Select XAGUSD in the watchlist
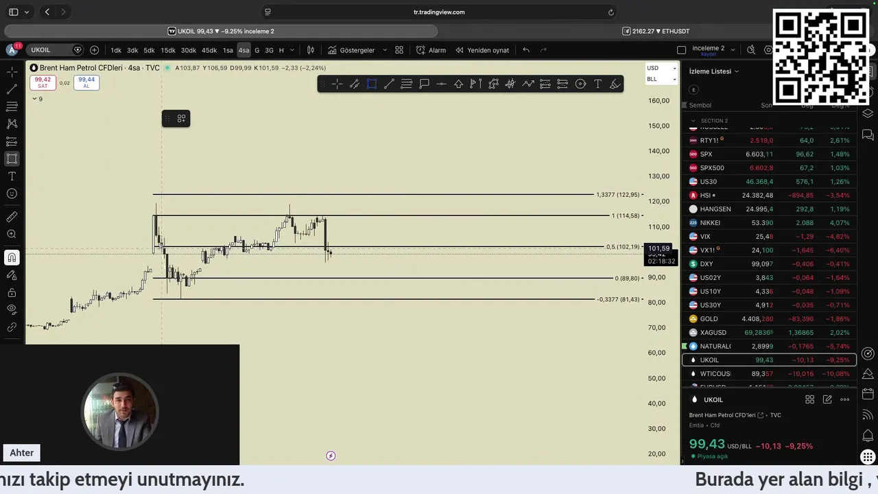Viewport: 878px width, 494px height. [x=769, y=333]
